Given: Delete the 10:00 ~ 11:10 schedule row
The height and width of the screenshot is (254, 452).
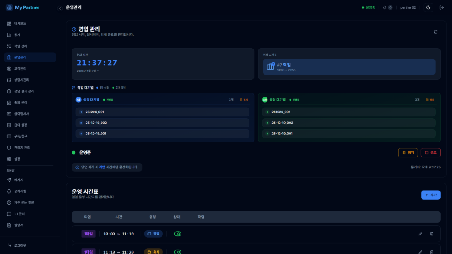Looking at the screenshot, I should (432, 234).
